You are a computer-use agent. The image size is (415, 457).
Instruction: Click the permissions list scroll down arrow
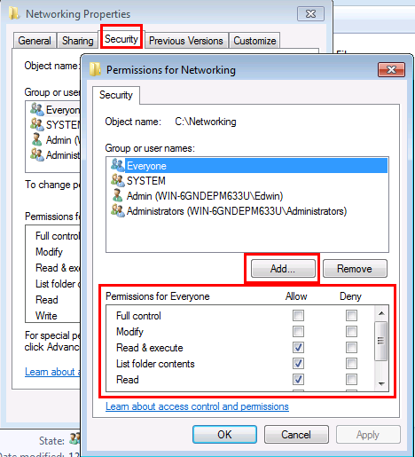[x=381, y=384]
